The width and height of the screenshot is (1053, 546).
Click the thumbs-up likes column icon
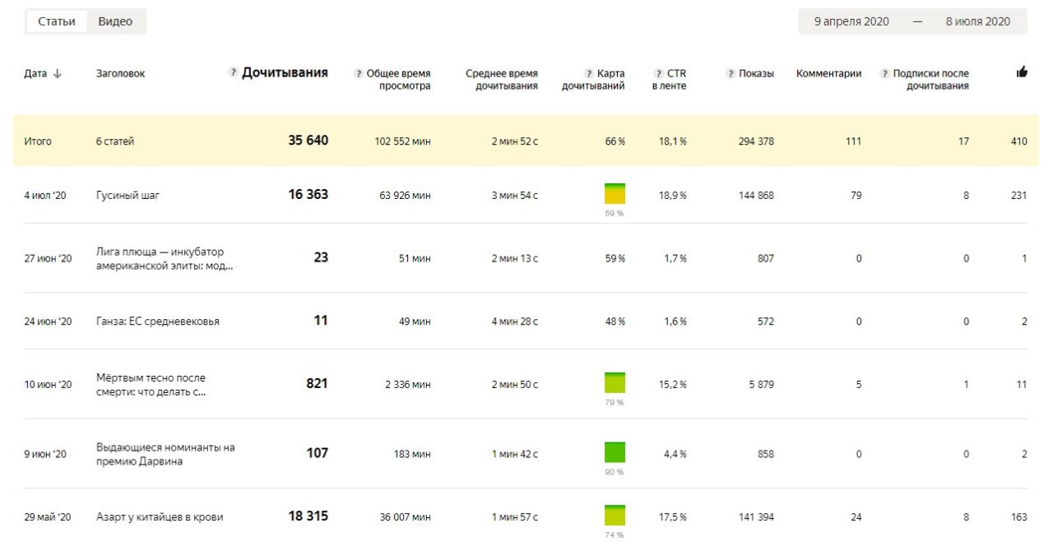click(1022, 72)
